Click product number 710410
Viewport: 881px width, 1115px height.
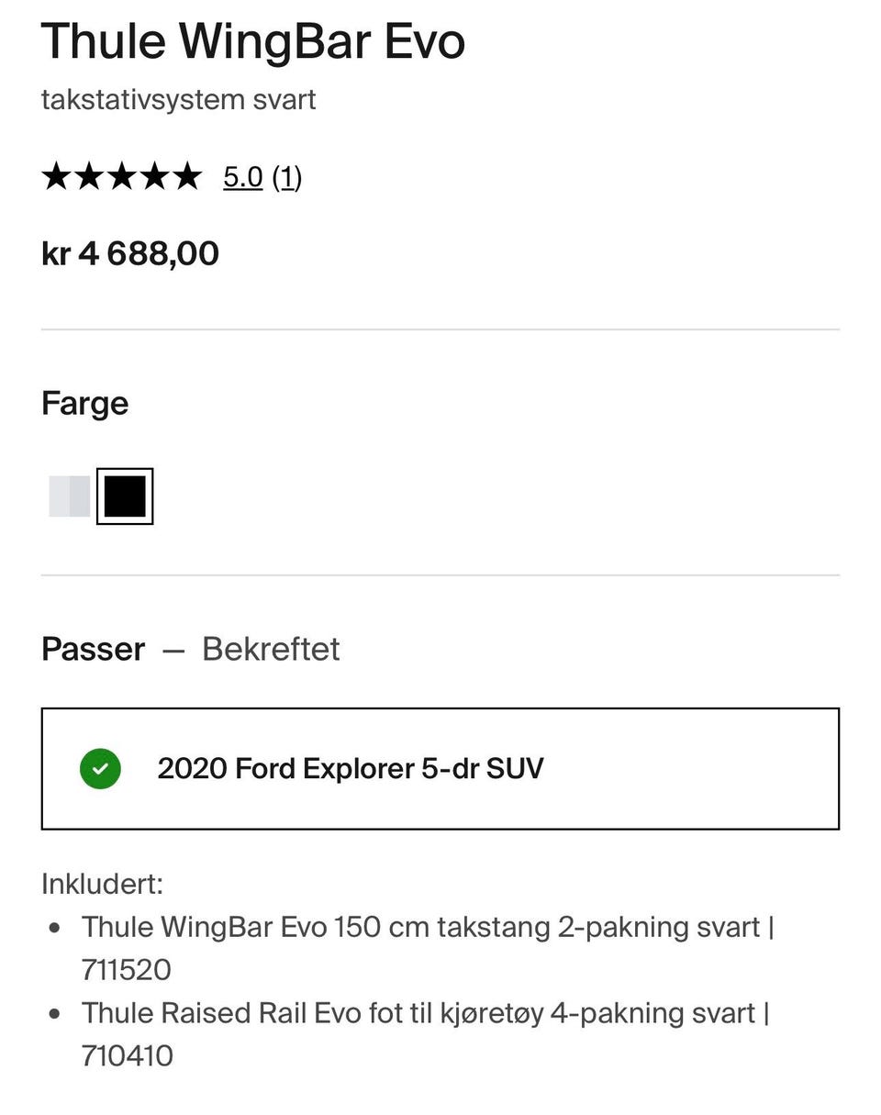[x=127, y=1055]
